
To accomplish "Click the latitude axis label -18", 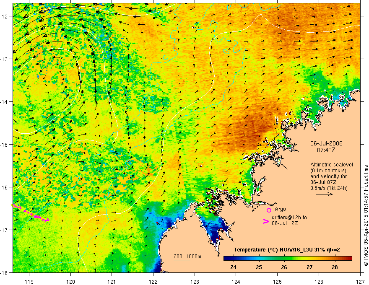I will (5, 272).
